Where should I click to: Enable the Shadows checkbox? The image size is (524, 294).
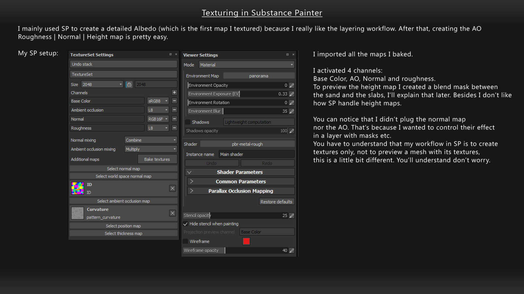[x=188, y=122]
